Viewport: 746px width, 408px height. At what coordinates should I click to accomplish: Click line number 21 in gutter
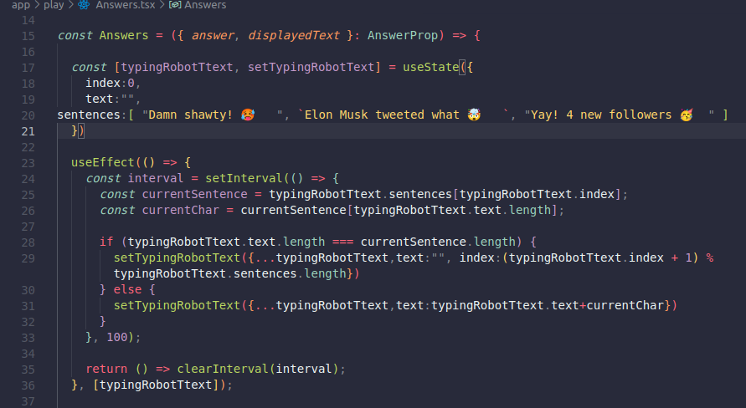28,131
